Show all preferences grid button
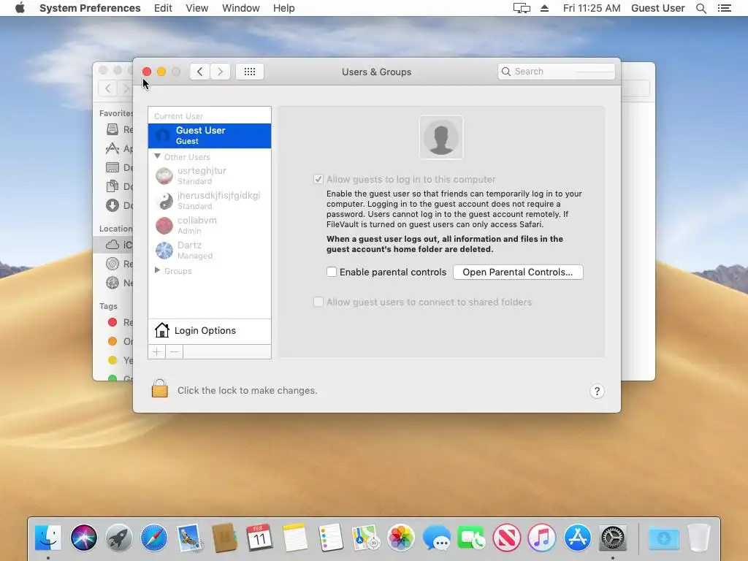This screenshot has height=561, width=748. 250,72
